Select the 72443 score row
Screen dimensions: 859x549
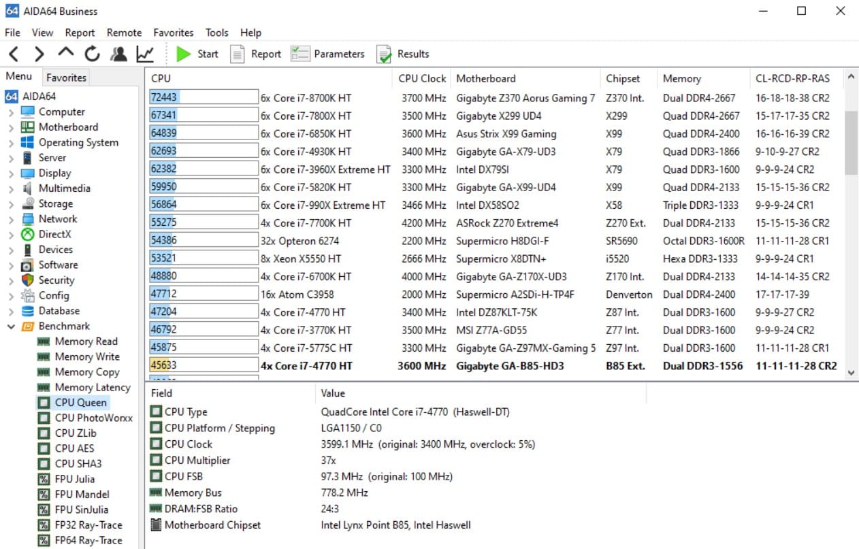[495, 98]
